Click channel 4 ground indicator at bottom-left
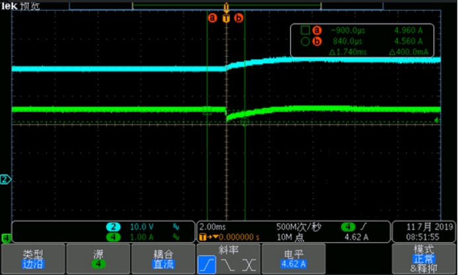 6,238
